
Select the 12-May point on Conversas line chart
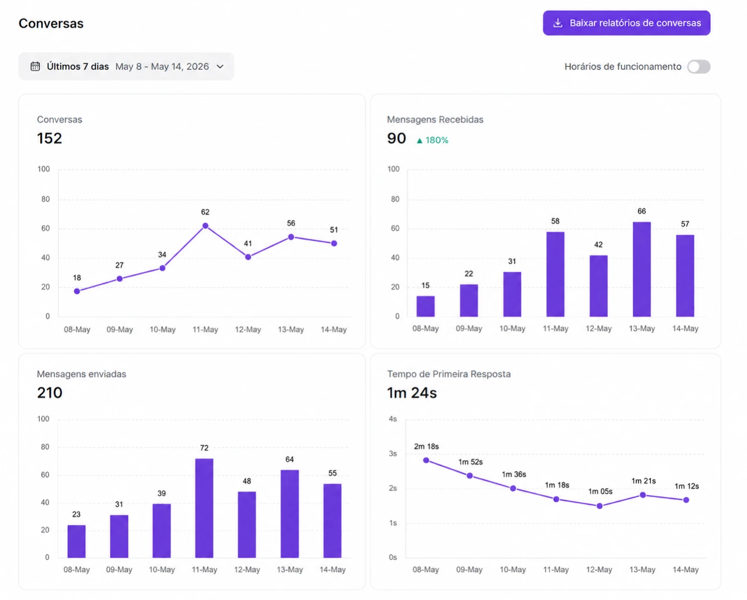[x=248, y=257]
